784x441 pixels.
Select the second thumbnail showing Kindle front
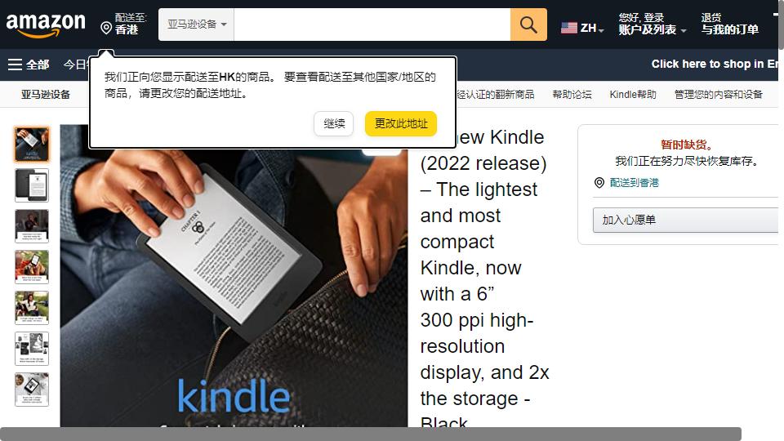click(32, 185)
